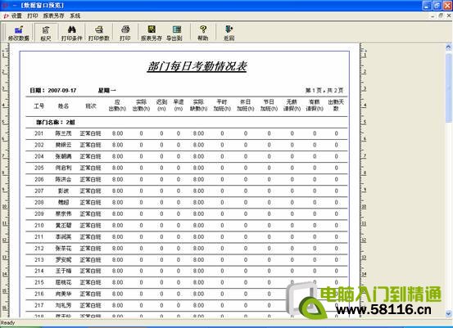Open the 打印 menu

(x=33, y=16)
